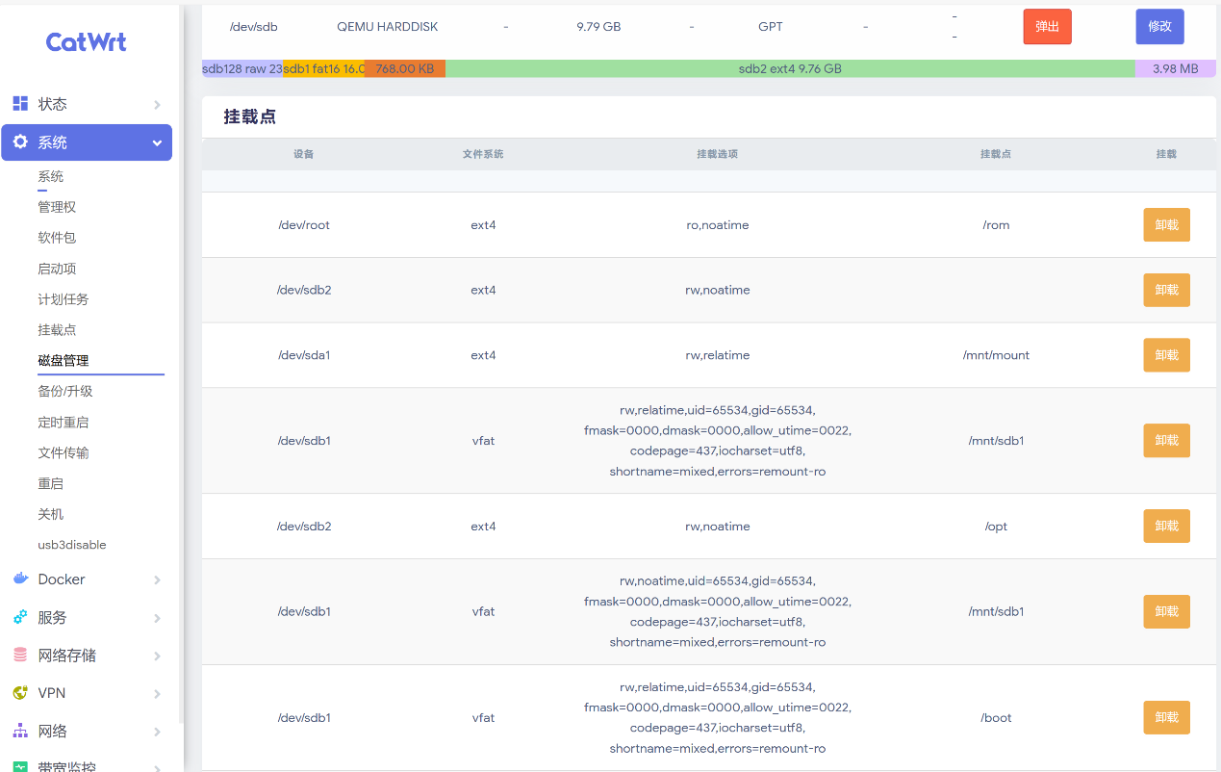Image resolution: width=1221 pixels, height=772 pixels.
Task: Click the green sdb2 ext4 partition bar
Action: point(789,68)
